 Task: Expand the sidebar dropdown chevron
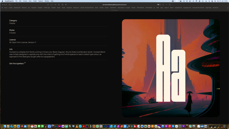12,5
